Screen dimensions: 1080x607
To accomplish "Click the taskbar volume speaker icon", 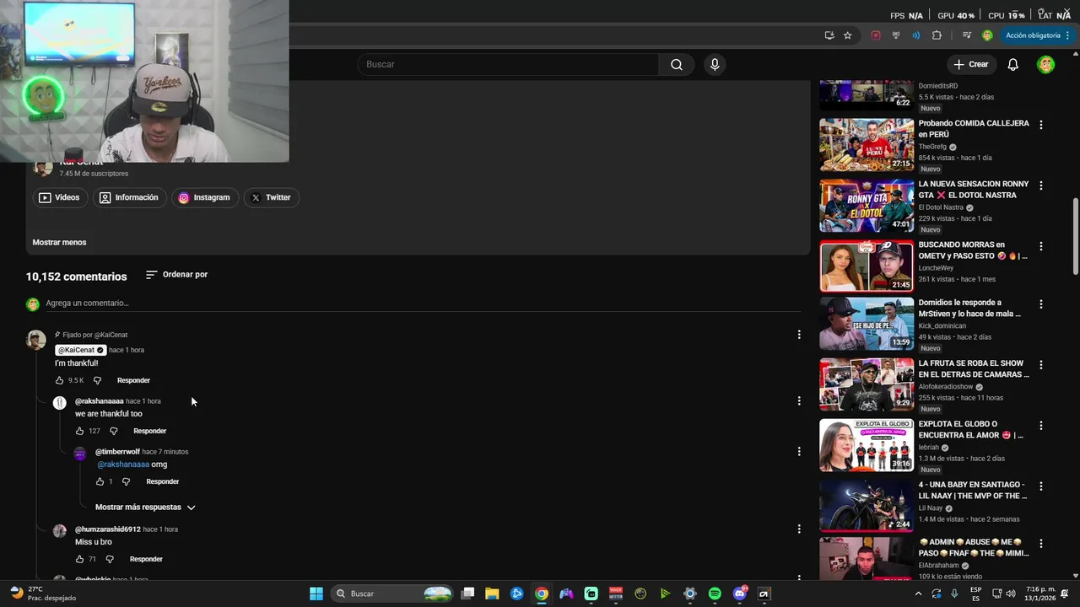I will (x=1011, y=594).
